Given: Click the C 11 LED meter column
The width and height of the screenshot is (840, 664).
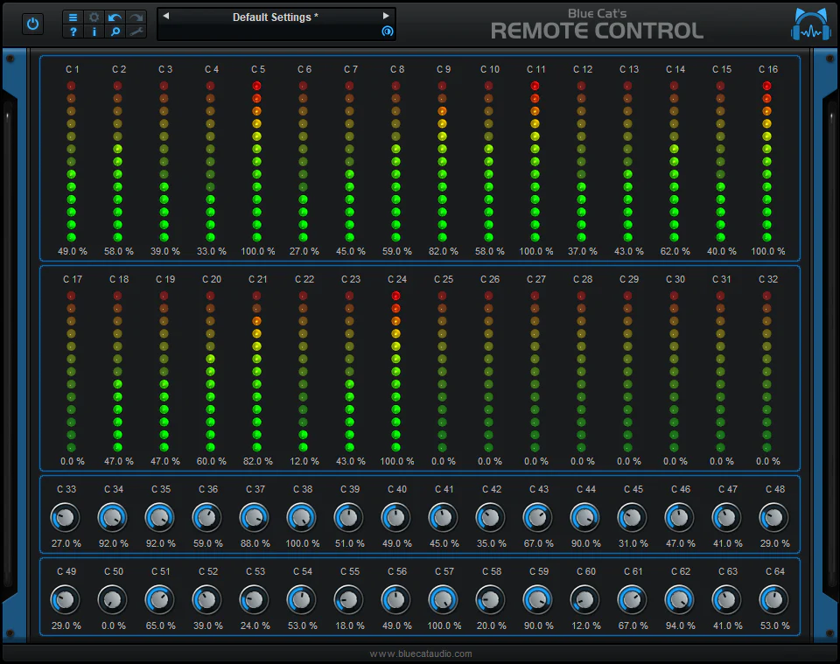Looking at the screenshot, I should [535, 161].
